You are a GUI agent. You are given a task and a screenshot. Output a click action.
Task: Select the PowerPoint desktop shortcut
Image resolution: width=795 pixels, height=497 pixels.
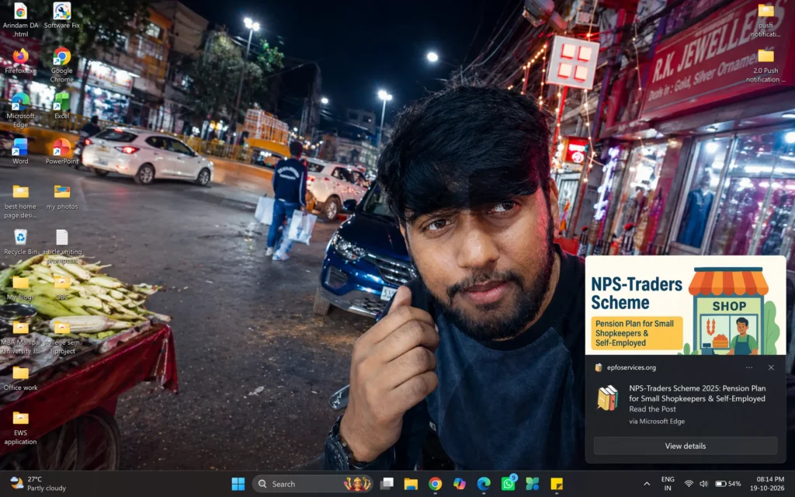point(62,151)
